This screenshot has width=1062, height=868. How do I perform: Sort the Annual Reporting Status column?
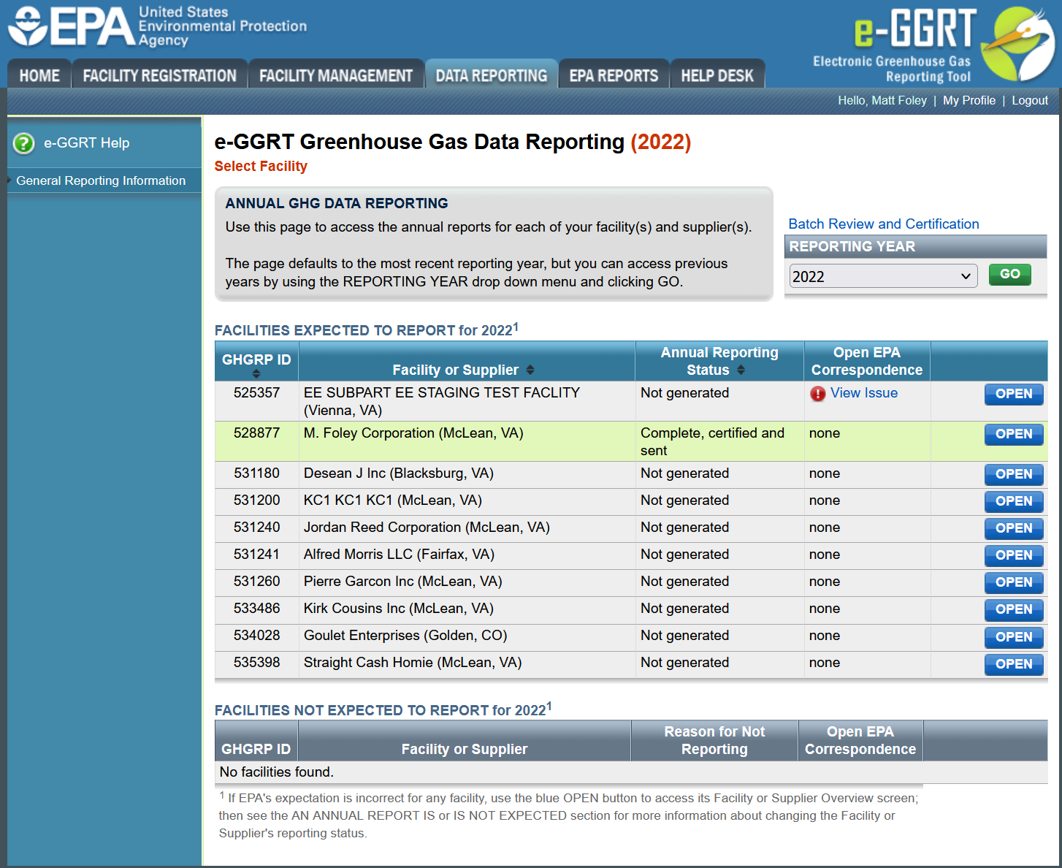coord(741,370)
